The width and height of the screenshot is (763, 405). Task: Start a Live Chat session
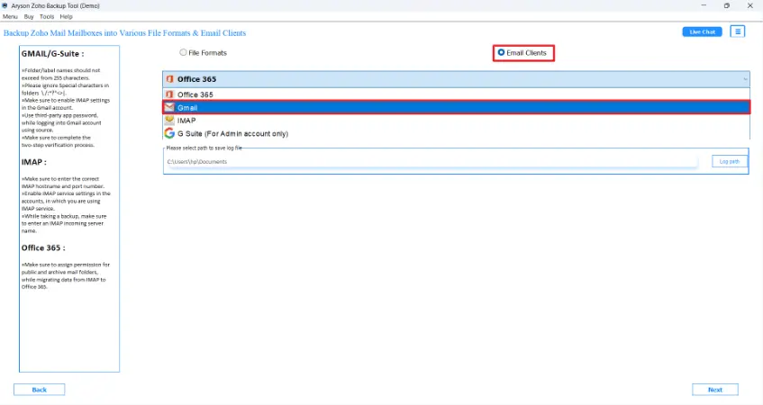click(x=702, y=32)
